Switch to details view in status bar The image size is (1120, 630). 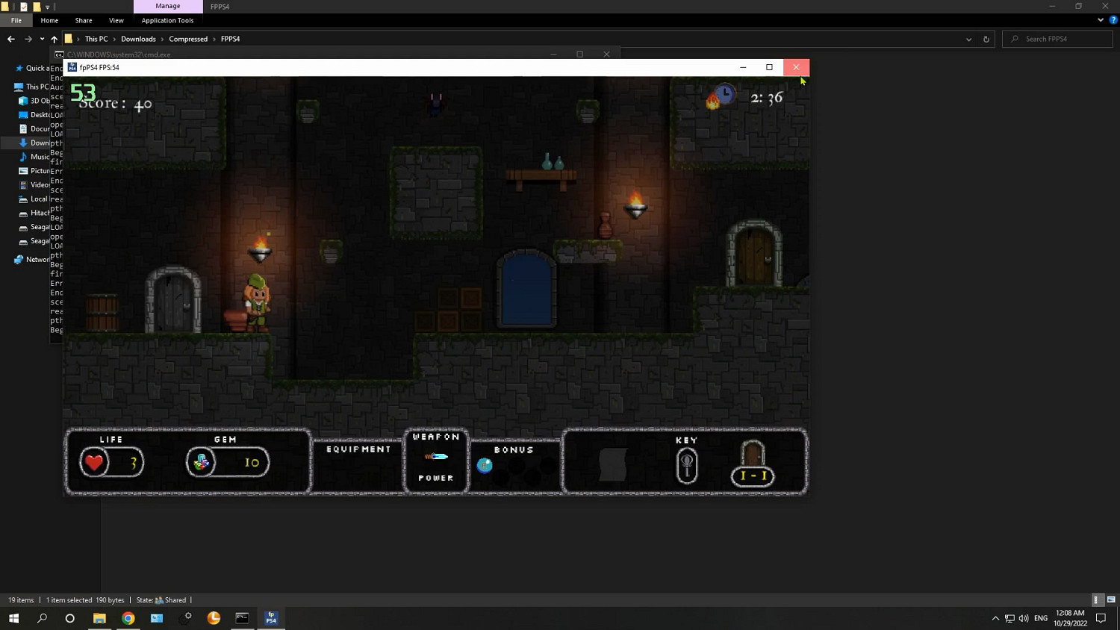click(x=1096, y=599)
